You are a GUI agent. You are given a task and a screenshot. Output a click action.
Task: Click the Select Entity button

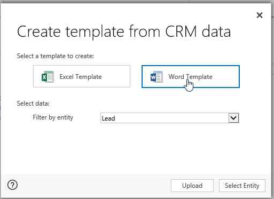tap(242, 186)
